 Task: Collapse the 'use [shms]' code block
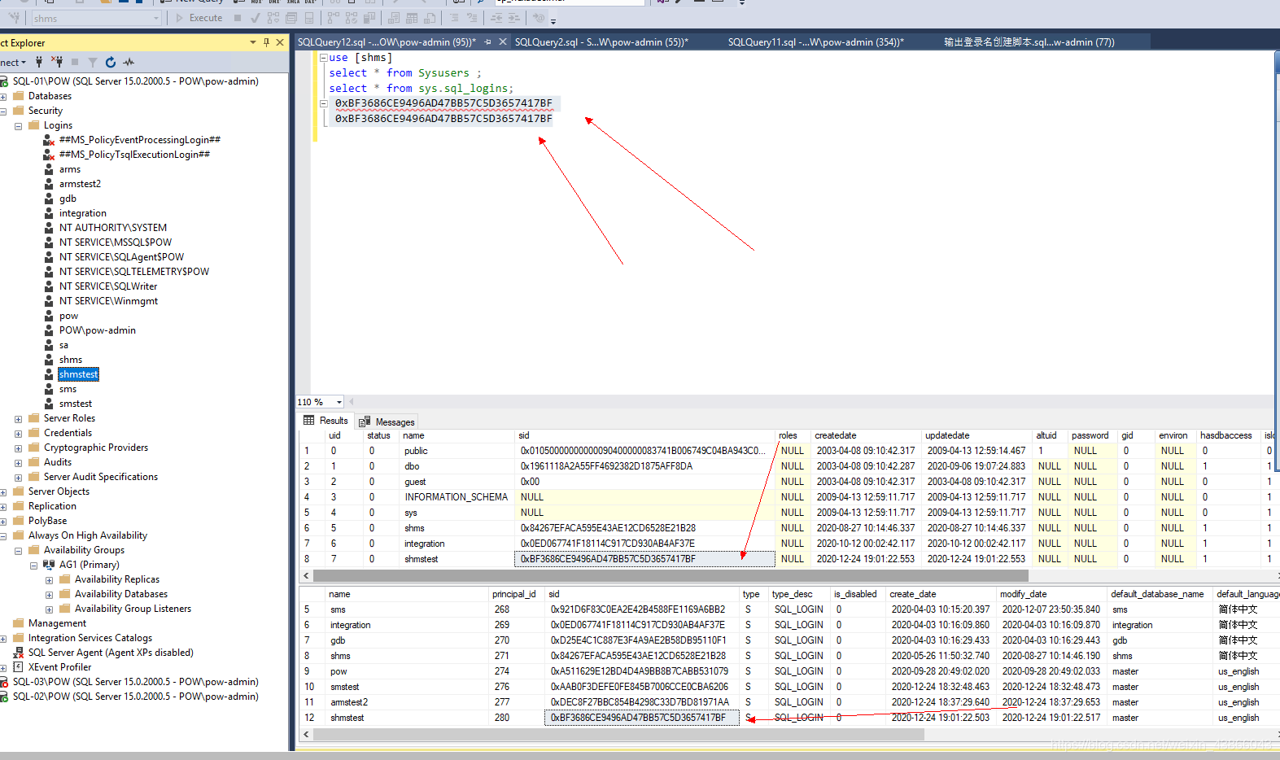[324, 58]
